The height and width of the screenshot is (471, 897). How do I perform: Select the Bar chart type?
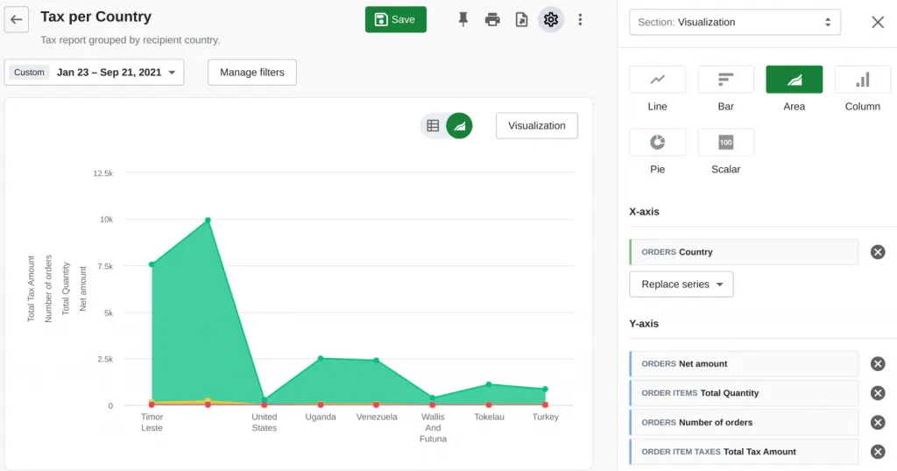[725, 80]
